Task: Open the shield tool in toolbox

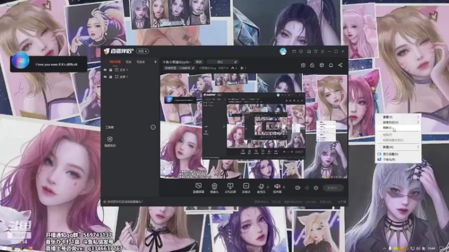Action: pyautogui.click(x=109, y=141)
